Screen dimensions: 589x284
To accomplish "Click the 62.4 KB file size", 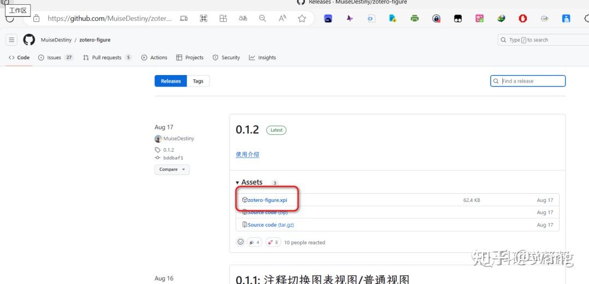I will pyautogui.click(x=471, y=200).
